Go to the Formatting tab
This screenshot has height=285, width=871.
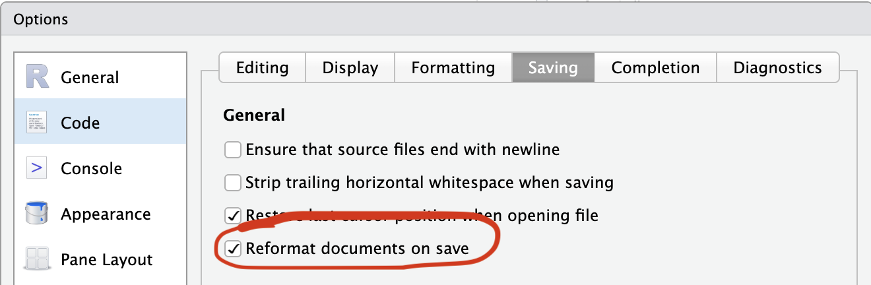coord(453,67)
